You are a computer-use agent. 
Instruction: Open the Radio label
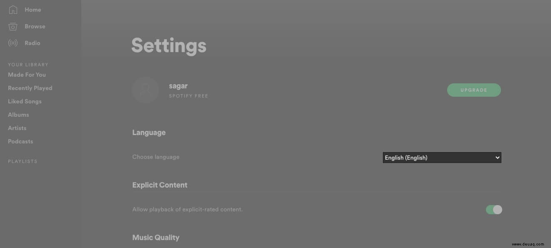point(32,43)
